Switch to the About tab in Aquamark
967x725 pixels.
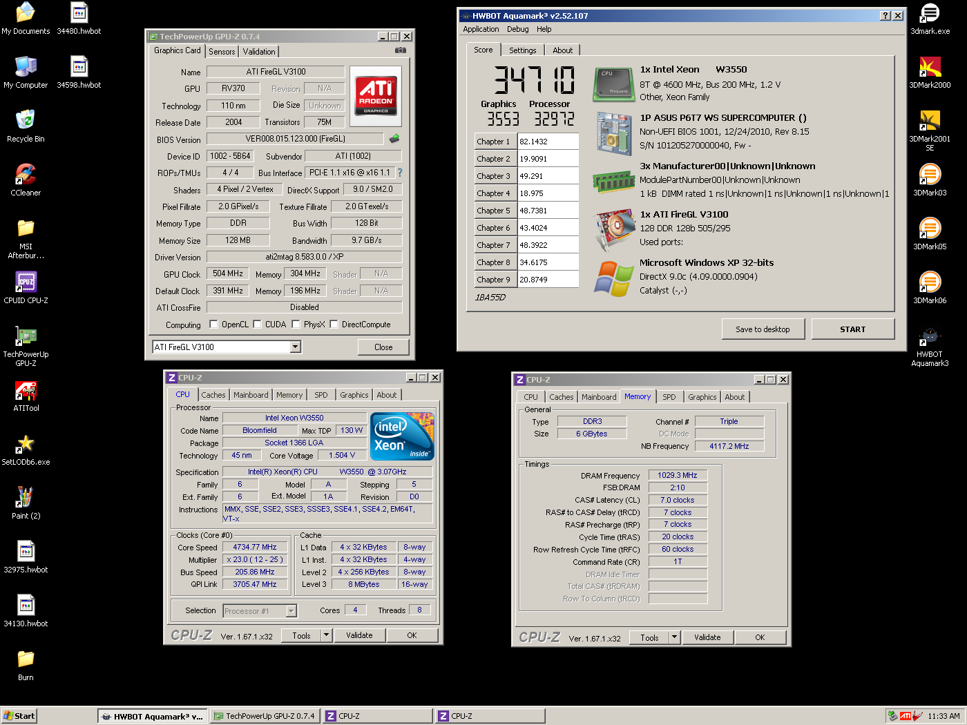(562, 50)
